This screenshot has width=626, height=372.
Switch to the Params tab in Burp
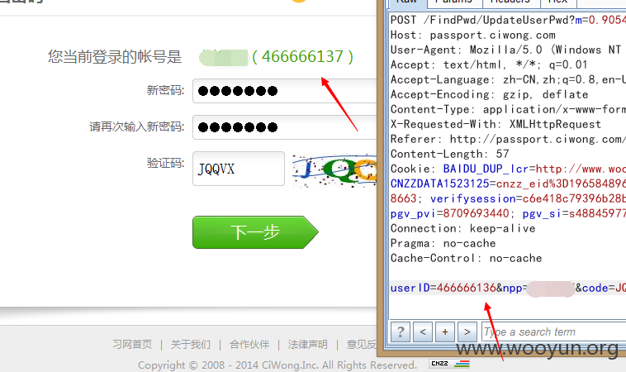(454, 3)
